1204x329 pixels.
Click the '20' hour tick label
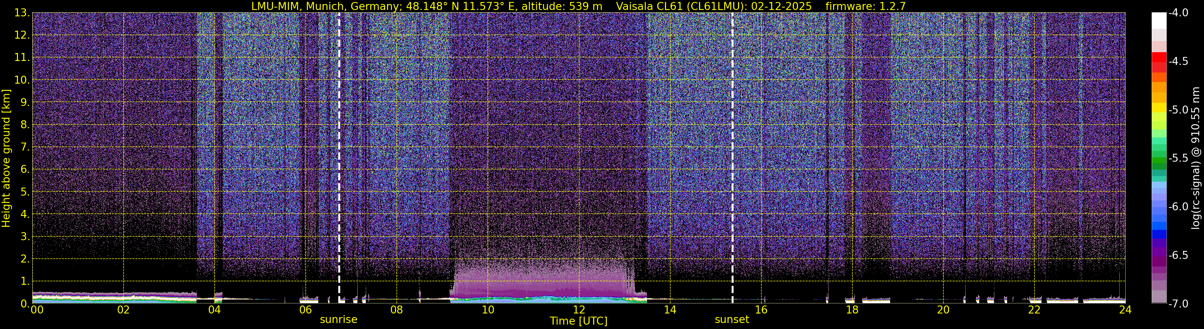[x=943, y=310]
